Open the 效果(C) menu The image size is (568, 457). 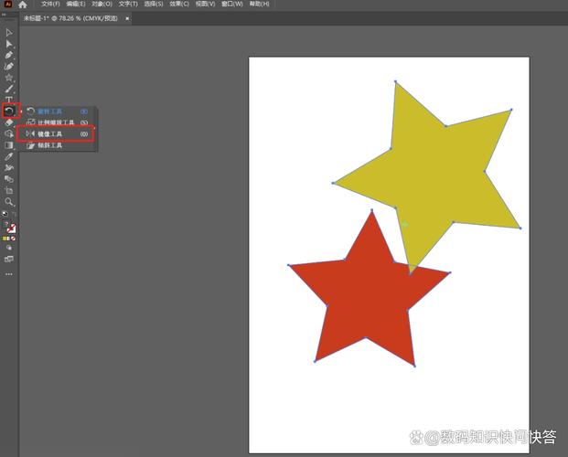click(x=179, y=5)
